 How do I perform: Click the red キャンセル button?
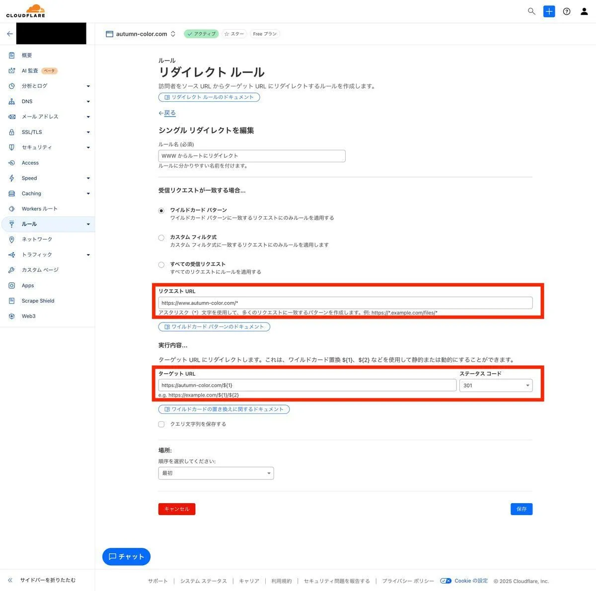tap(177, 509)
